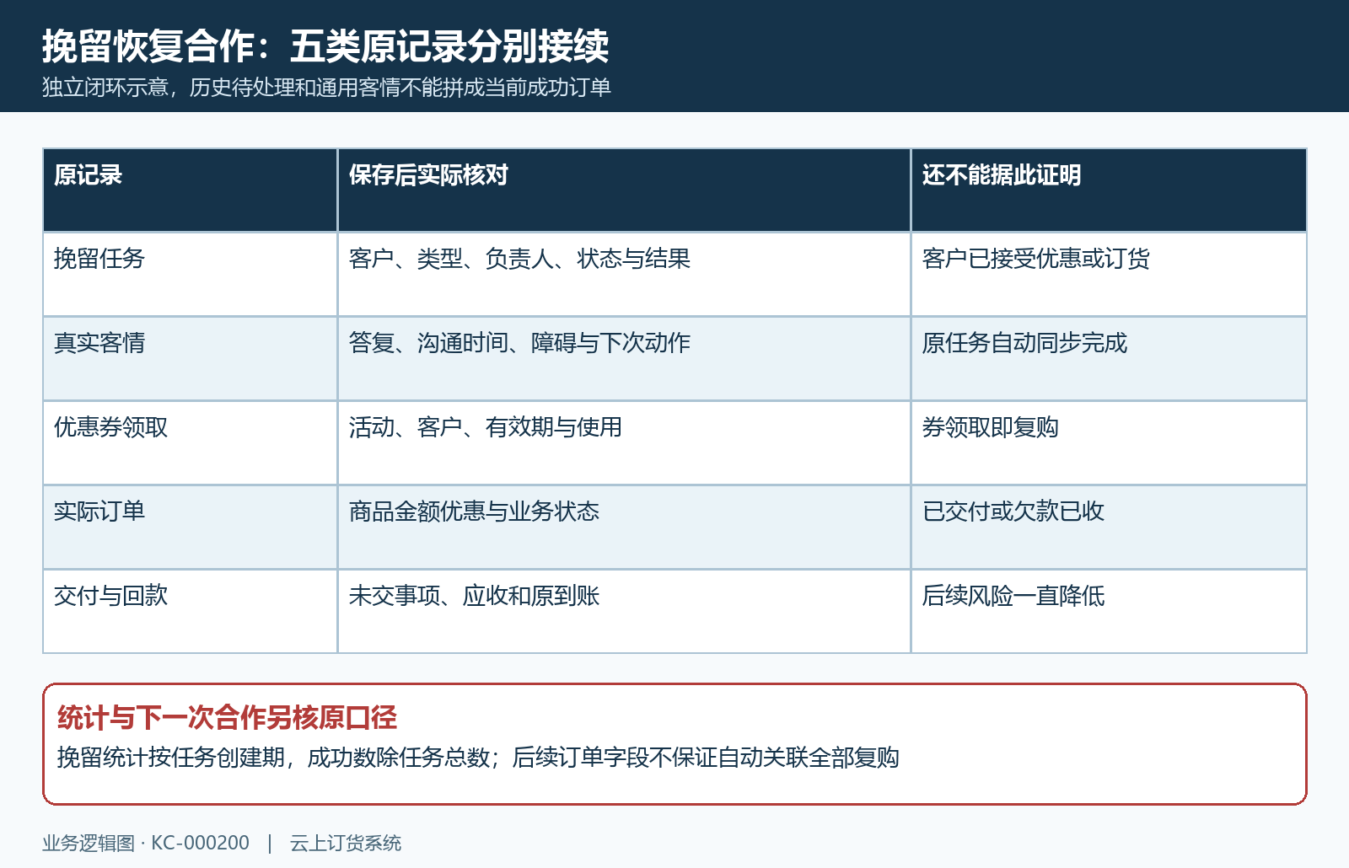Click the red heading 统计与下一次合作另核原口径
Screen dimensions: 1349x868
227,718
